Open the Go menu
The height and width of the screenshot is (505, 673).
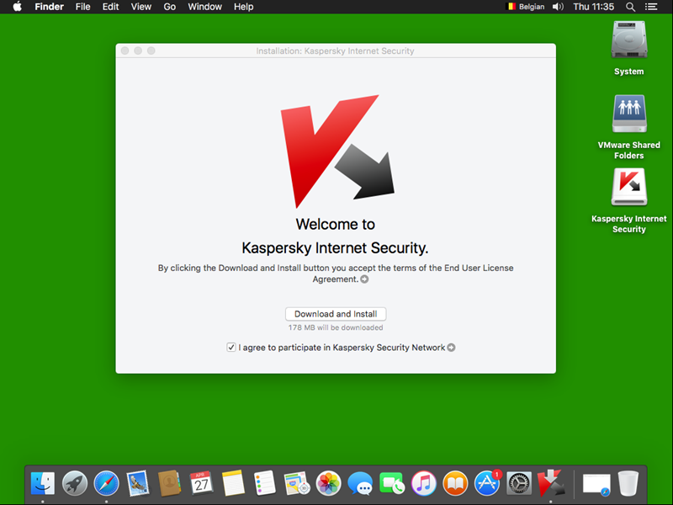pyautogui.click(x=170, y=7)
